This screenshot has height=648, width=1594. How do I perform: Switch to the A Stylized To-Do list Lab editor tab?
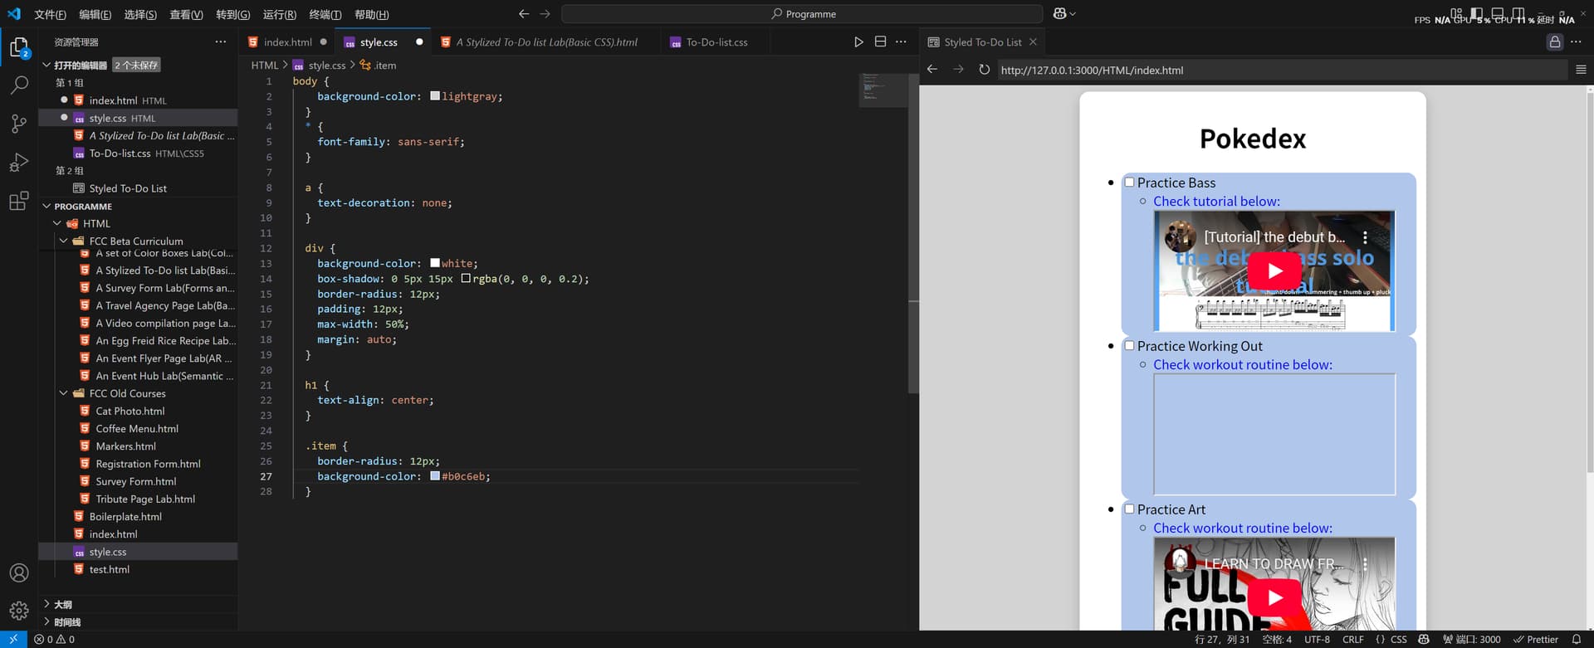click(x=546, y=42)
